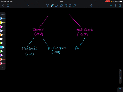The image size is (123, 92).
Task: Tap the handwritten '(.40)' value
Action: [x=56, y=52]
